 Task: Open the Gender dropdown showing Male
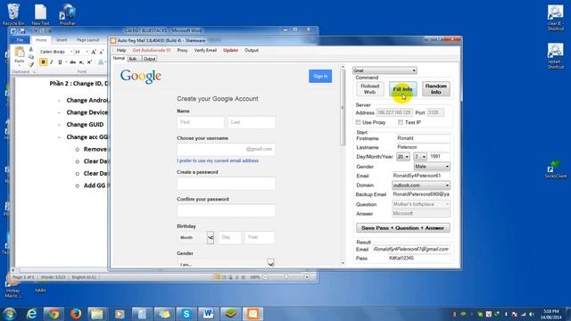[432, 167]
